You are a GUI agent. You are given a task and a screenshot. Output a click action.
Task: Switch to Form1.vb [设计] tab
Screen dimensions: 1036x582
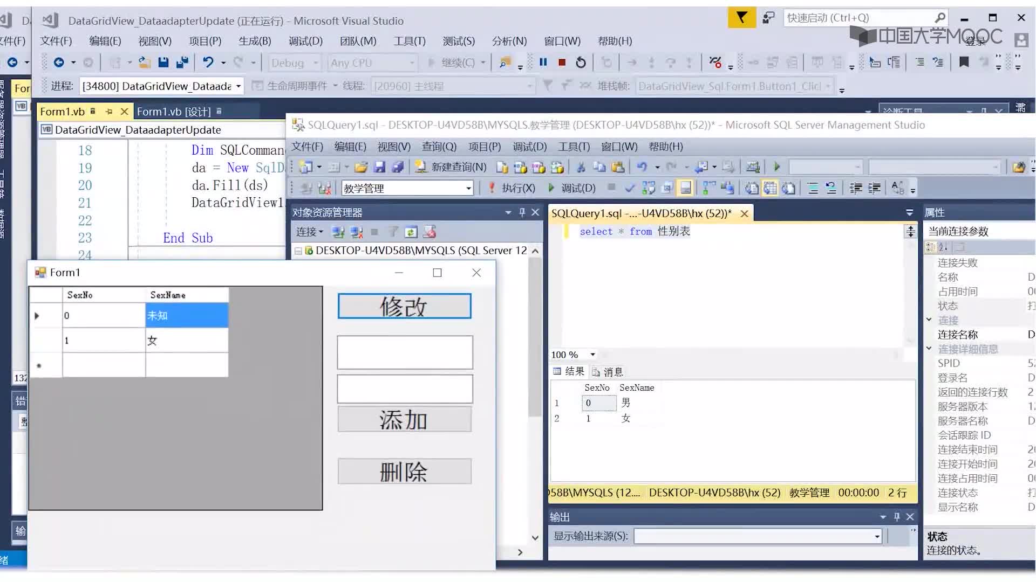(x=174, y=112)
